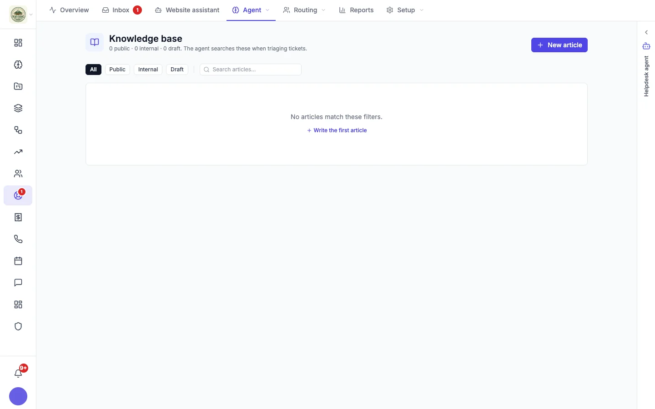
Task: Expand the Setup menu dropdown
Action: click(422, 10)
